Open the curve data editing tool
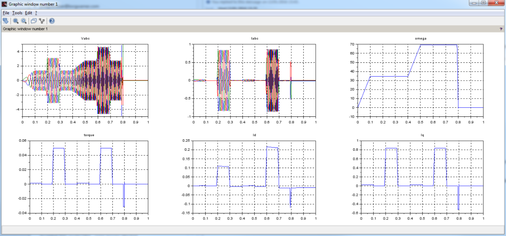 point(42,21)
